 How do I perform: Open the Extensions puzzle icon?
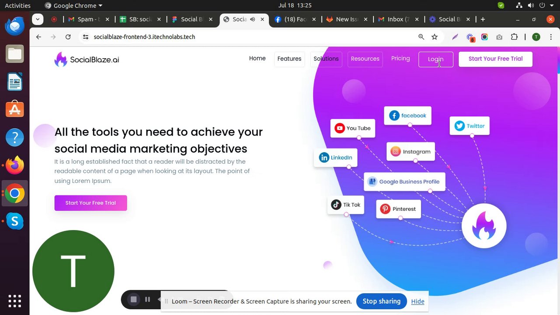514,37
